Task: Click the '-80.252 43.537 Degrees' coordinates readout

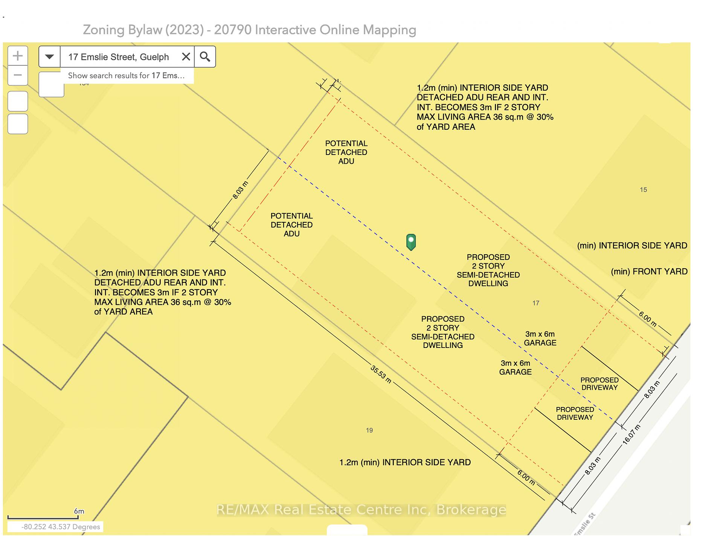Action: [61, 527]
